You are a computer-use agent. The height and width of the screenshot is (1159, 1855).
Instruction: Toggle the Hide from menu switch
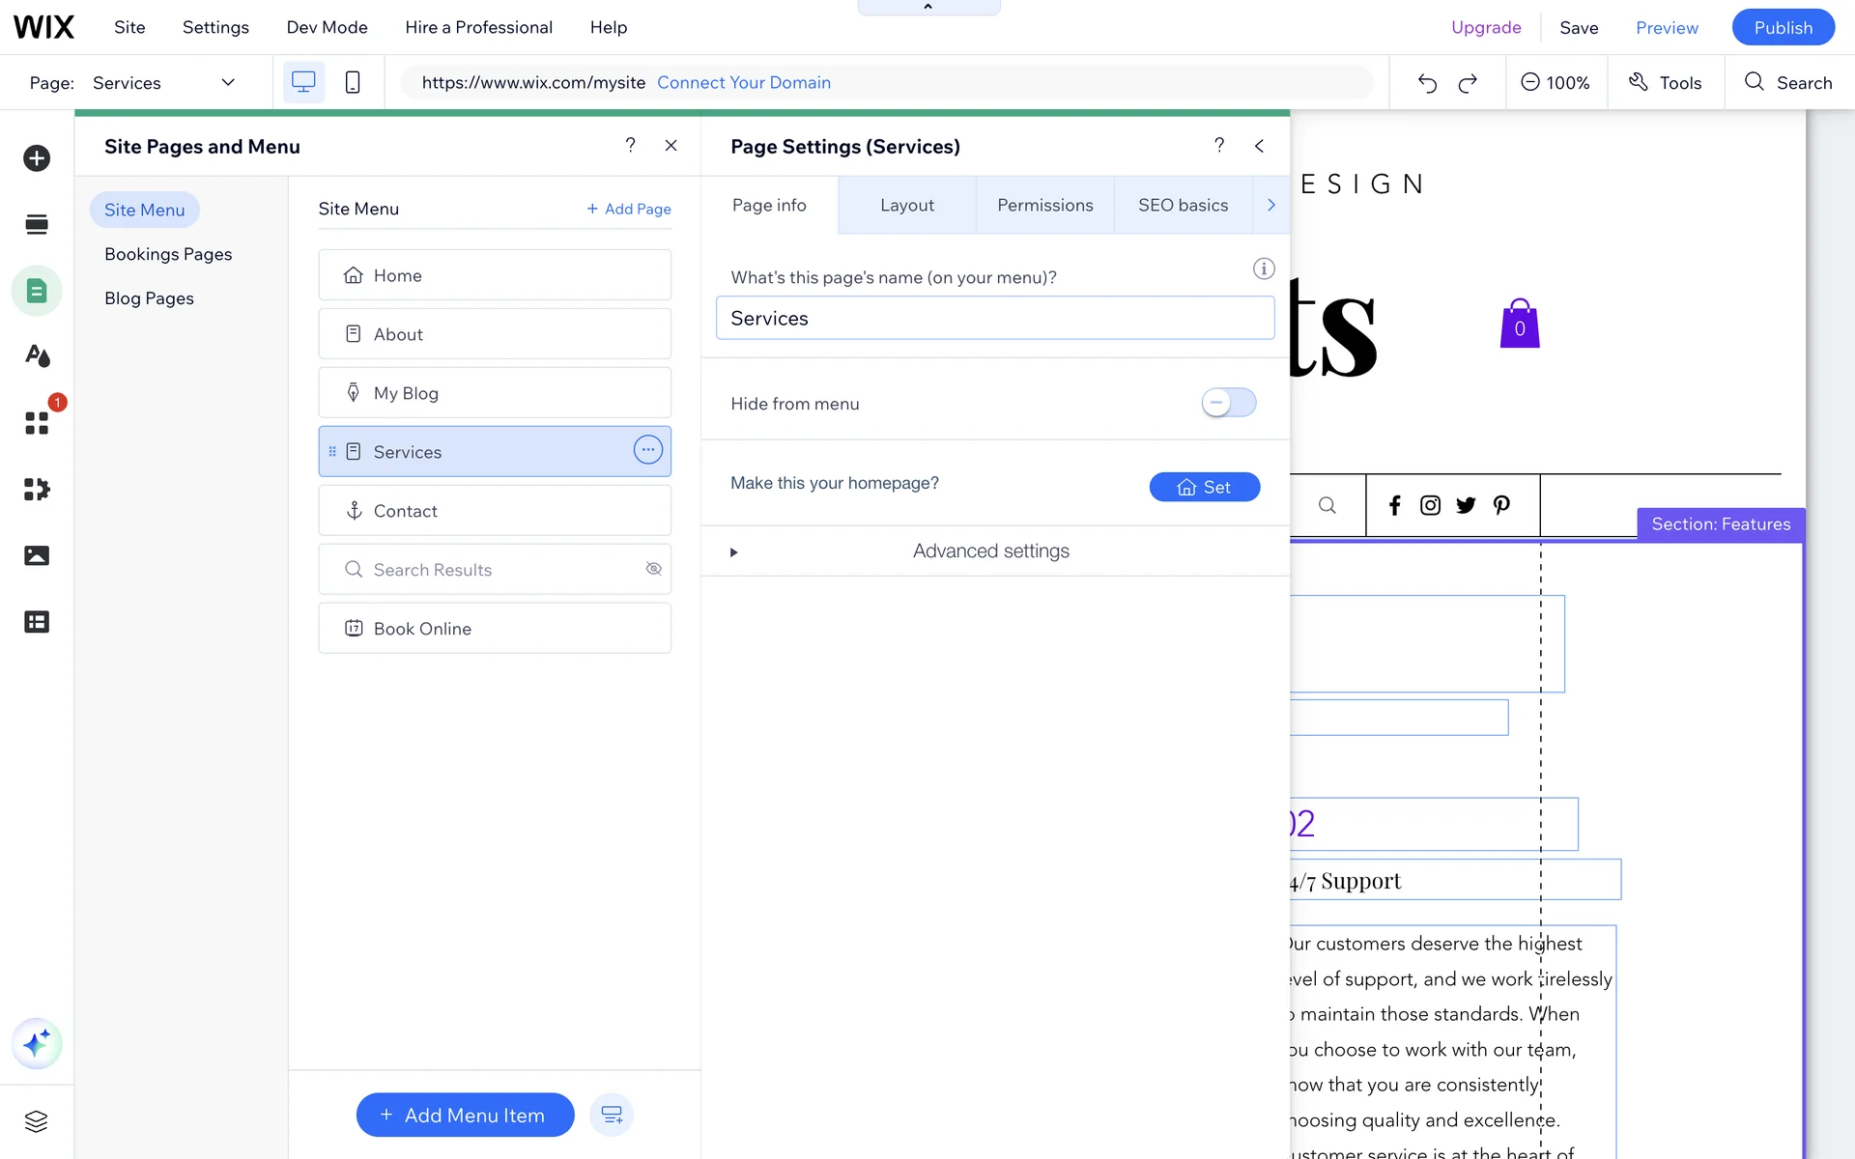[x=1228, y=403]
